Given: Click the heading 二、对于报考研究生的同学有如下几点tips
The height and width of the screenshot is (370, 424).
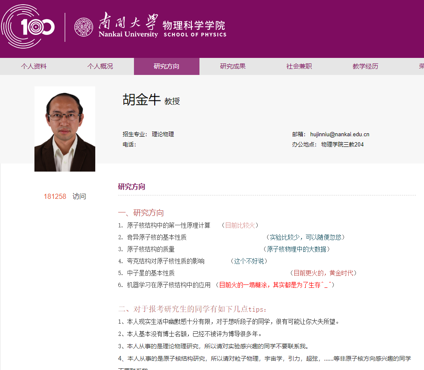Looking at the screenshot, I should (192, 309).
